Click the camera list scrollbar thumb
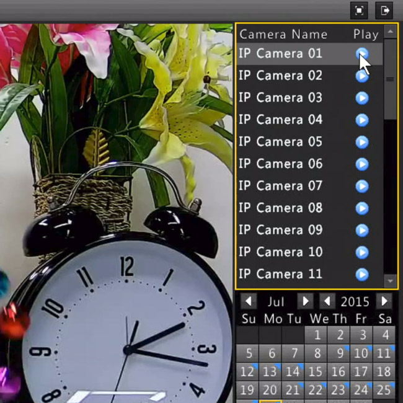The image size is (403, 403). [390, 79]
